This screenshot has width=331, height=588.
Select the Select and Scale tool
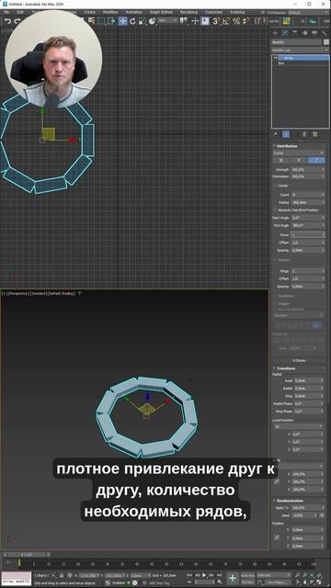coord(142,21)
